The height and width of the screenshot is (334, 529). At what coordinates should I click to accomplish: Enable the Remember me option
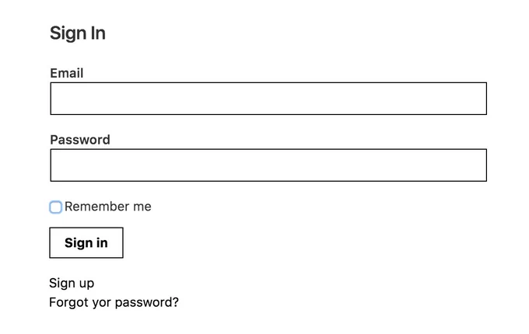click(56, 207)
